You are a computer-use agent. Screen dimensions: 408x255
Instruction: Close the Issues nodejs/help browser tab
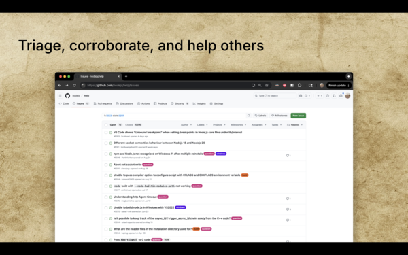click(118, 76)
